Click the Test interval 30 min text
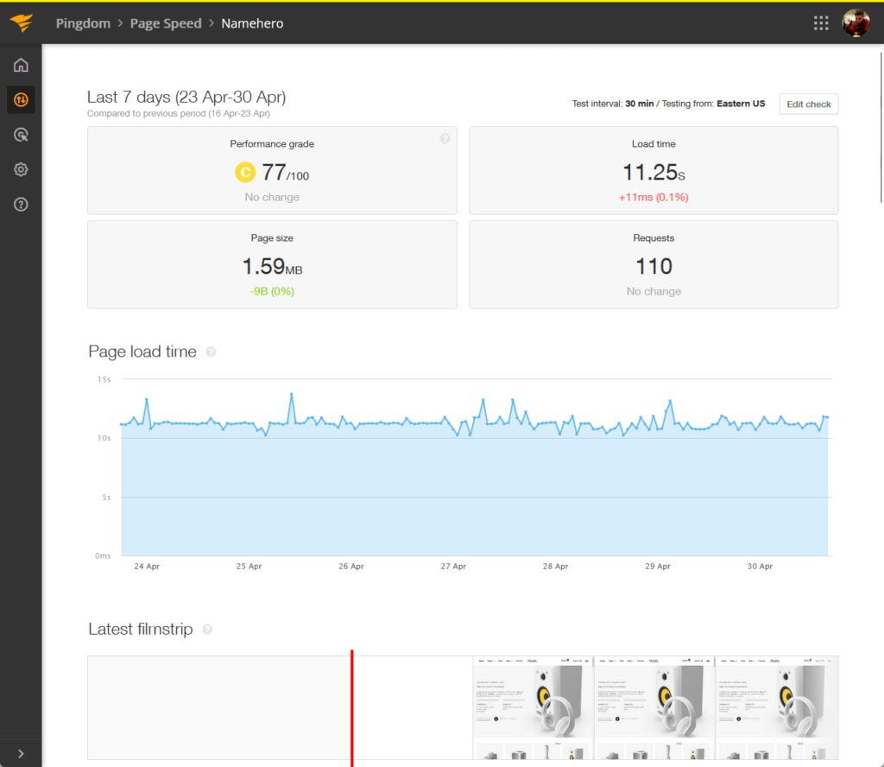This screenshot has width=884, height=767. (x=613, y=104)
